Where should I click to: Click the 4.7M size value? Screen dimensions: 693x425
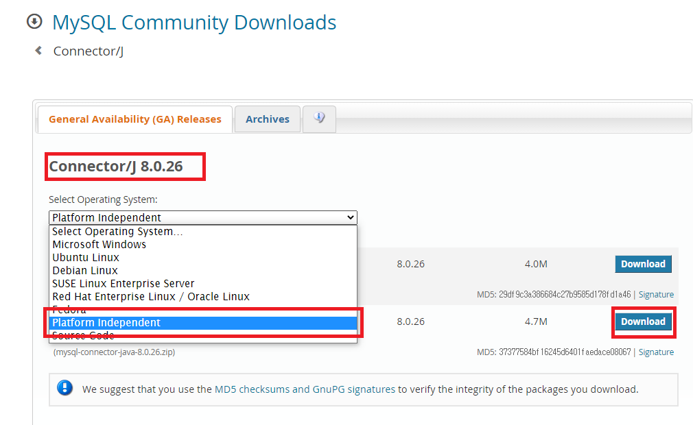pyautogui.click(x=536, y=321)
